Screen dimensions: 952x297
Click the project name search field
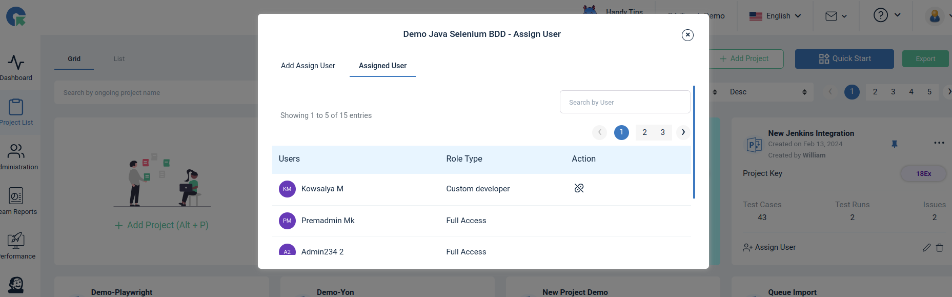tap(156, 93)
